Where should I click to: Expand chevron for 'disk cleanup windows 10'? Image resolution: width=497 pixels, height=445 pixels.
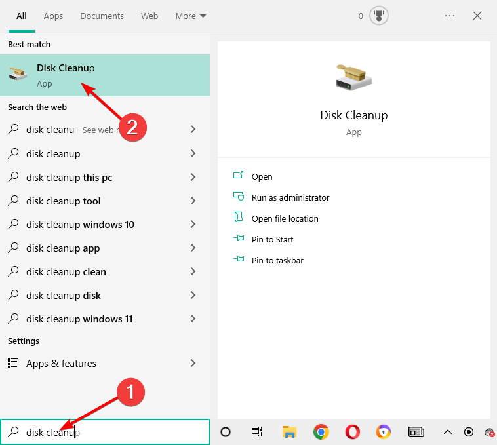pos(193,224)
